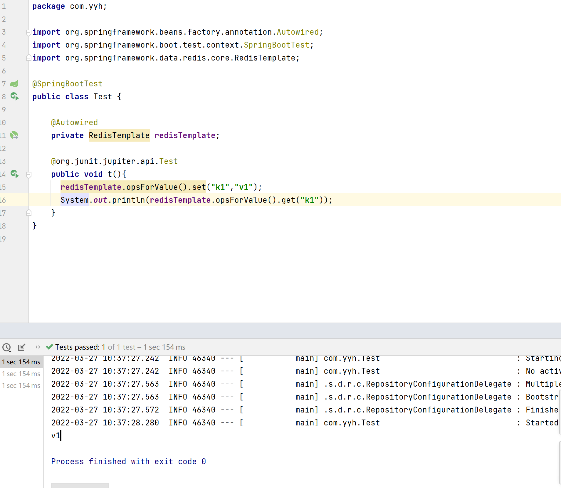Run test method t() from its gutter run icon
The height and width of the screenshot is (488, 561).
click(14, 174)
